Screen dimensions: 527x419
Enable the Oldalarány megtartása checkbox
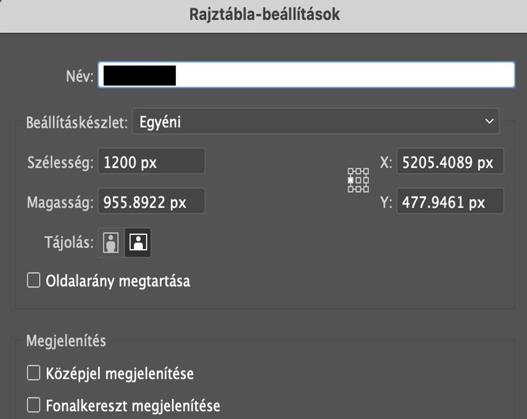coord(33,280)
